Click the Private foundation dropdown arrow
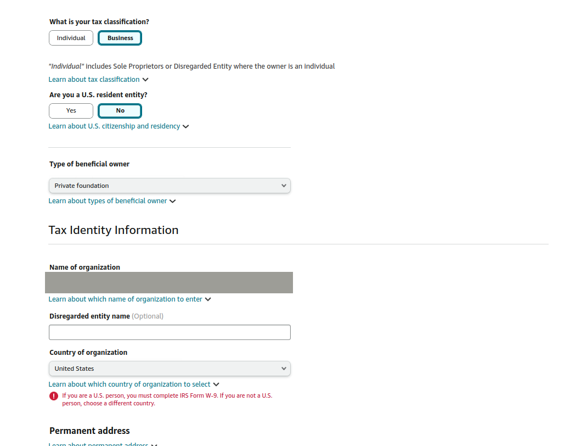Image resolution: width=581 pixels, height=446 pixels. click(x=284, y=186)
